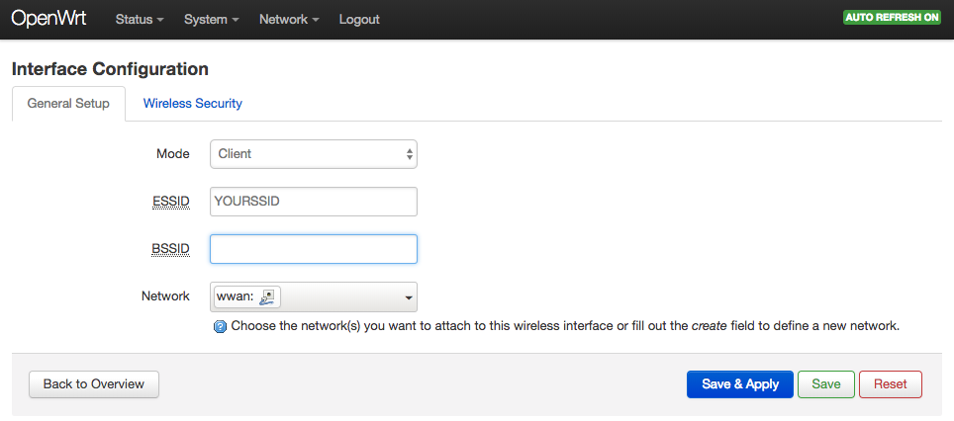
Task: Click the OpenWrt logo
Action: [x=48, y=19]
